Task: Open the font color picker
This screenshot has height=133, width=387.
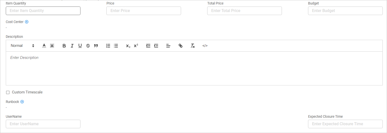Action: coord(44,46)
